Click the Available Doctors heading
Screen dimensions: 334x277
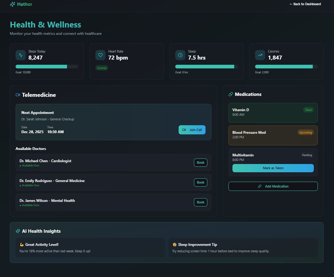pyautogui.click(x=31, y=149)
